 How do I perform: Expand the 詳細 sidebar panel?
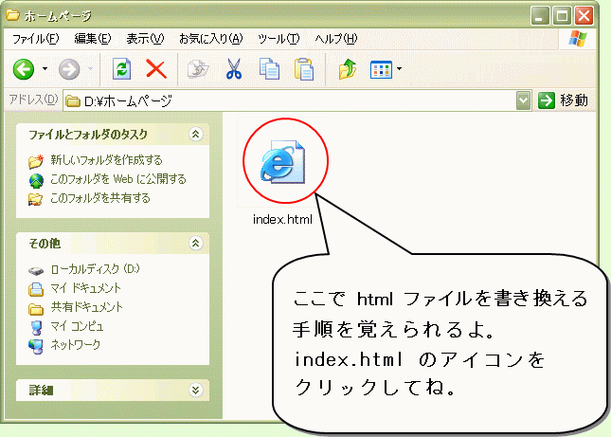point(196,390)
